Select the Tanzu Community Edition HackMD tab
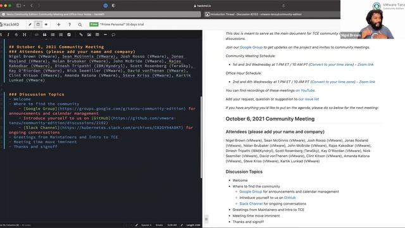This screenshot has width=405, height=228. pyautogui.click(x=101, y=14)
